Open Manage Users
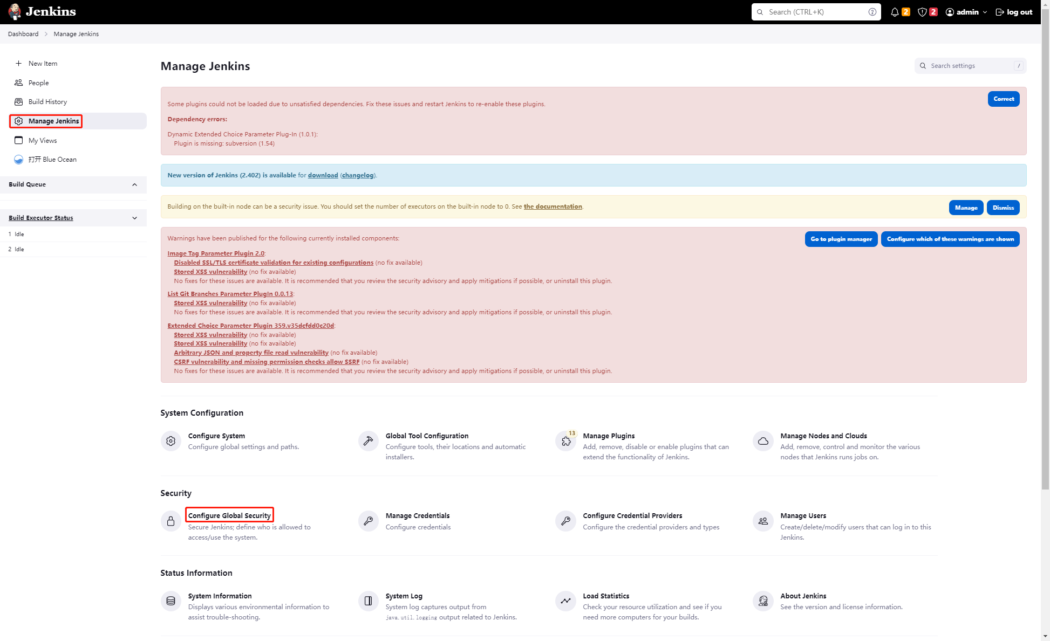This screenshot has width=1050, height=641. 803,516
